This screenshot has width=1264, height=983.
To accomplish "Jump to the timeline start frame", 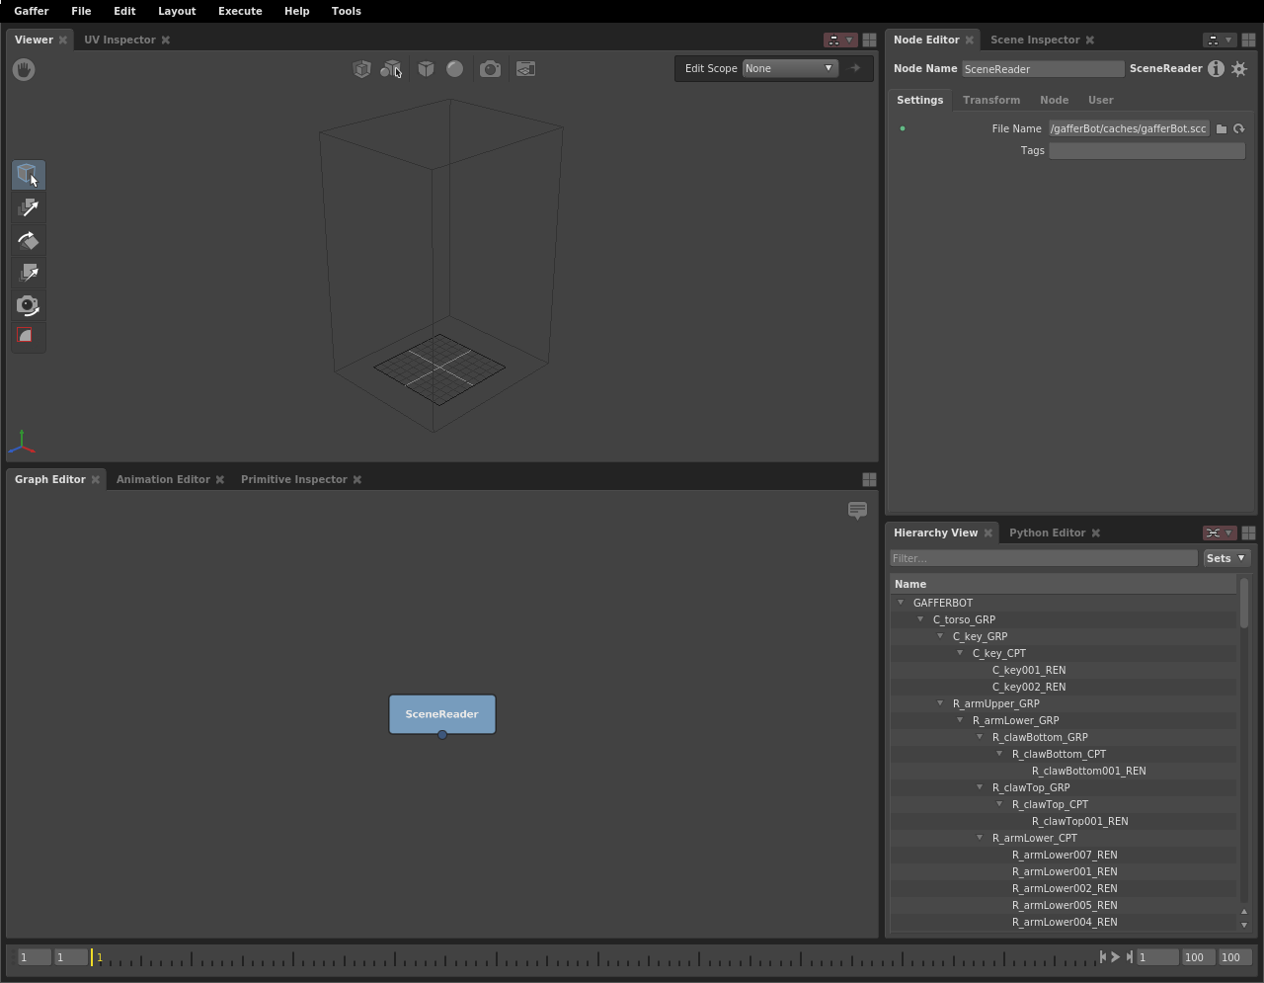I will (x=1103, y=956).
